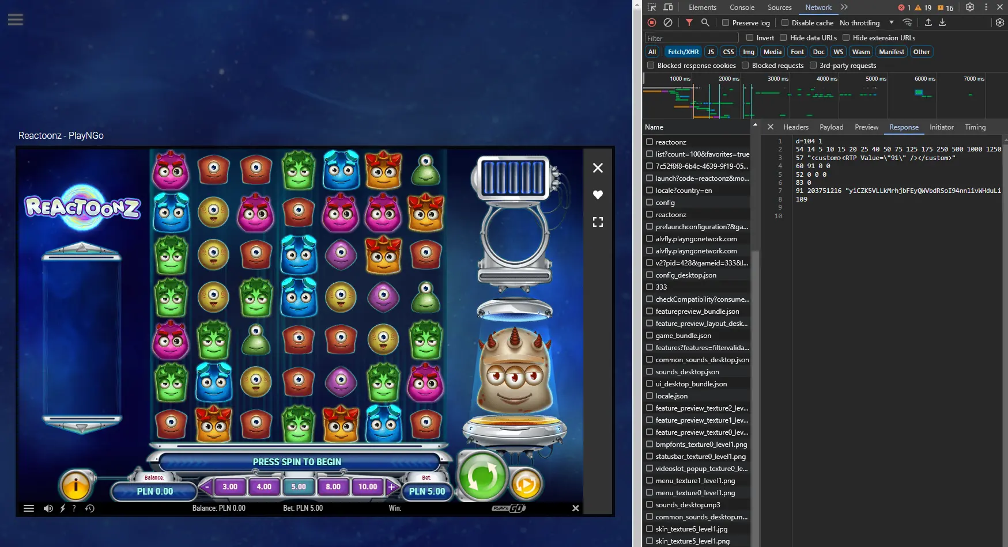Select the game_bundle.json request
Viewport: 1008px width, 547px height.
pyautogui.click(x=697, y=336)
